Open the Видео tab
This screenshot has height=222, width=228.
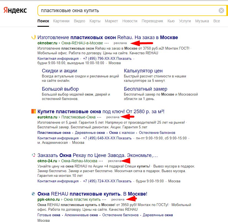pyautogui.click(x=79, y=21)
